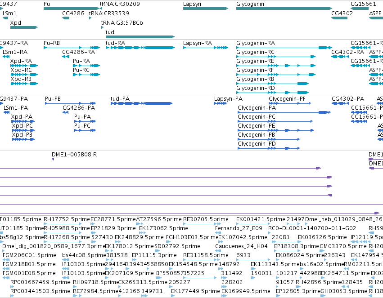This screenshot has height=298, width=383.
Task: Open the Pu-RB transcript
Action: pyautogui.click(x=72, y=48)
